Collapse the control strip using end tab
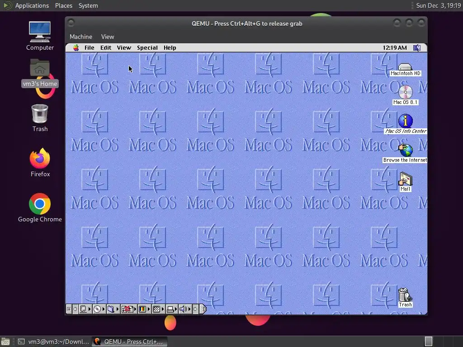The height and width of the screenshot is (347, 463). (x=203, y=309)
